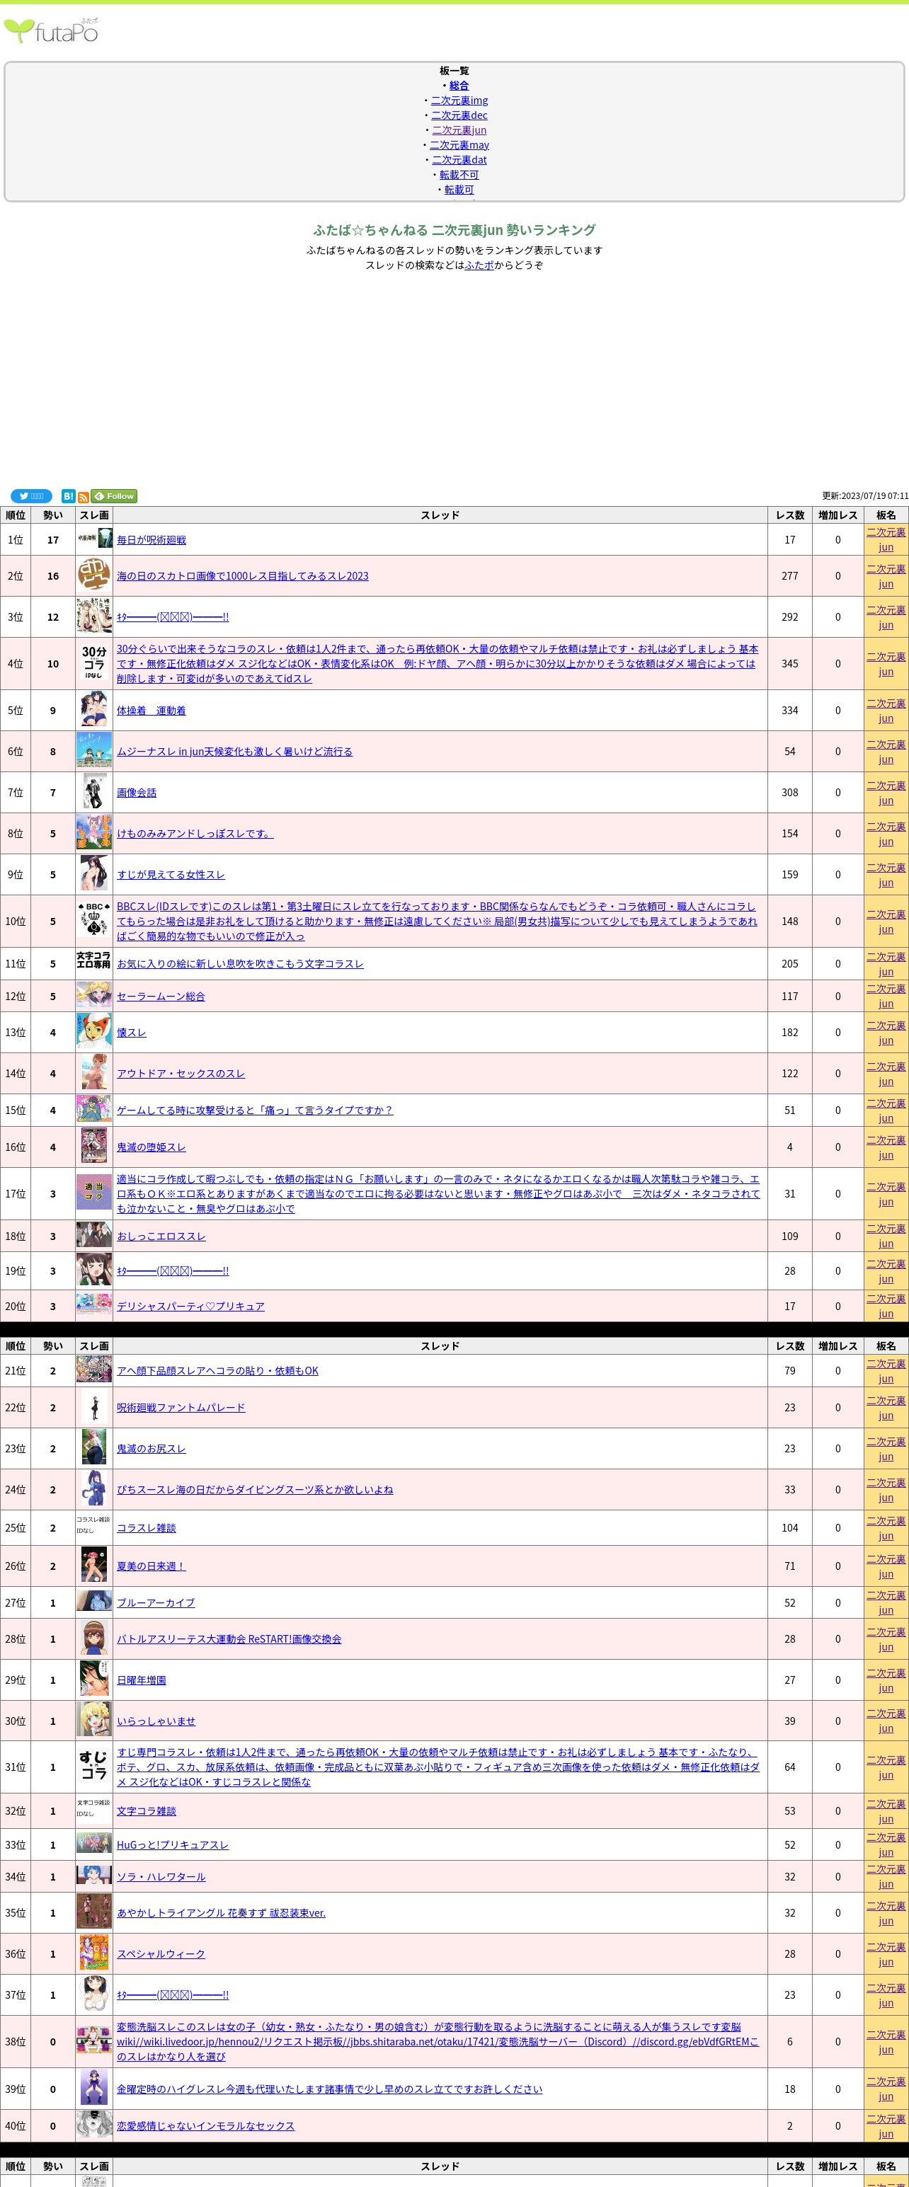Open thread けものみみアンドしっぽスレです。
Screen dimensions: 909x2187
(195, 834)
